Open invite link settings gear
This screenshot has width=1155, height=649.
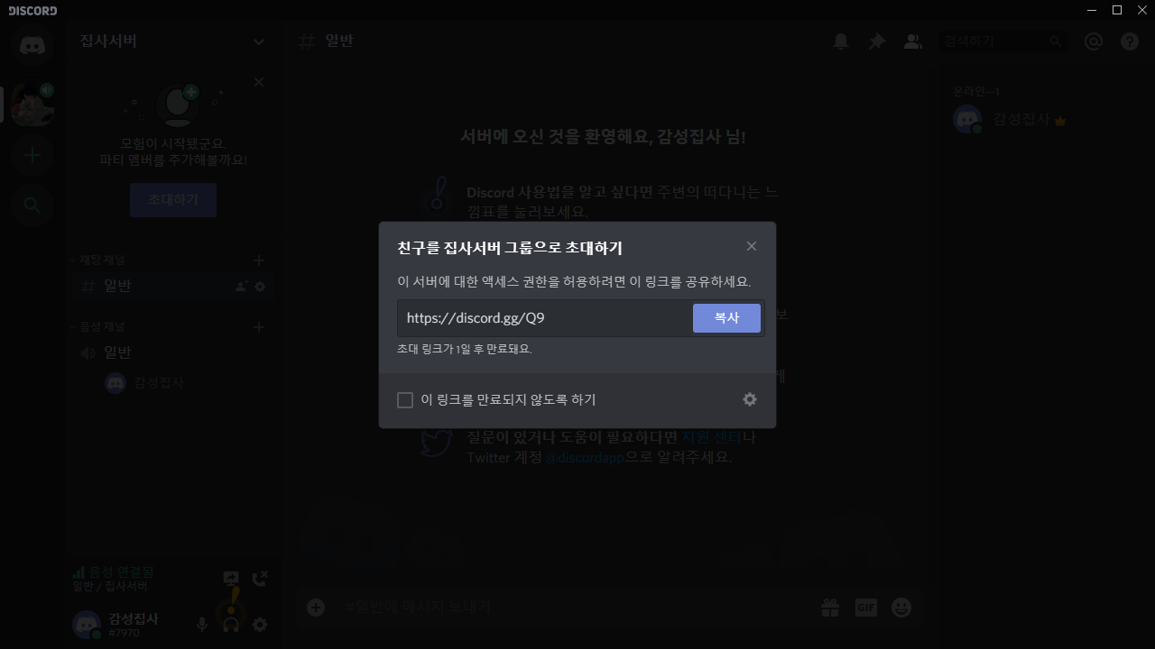(x=750, y=399)
